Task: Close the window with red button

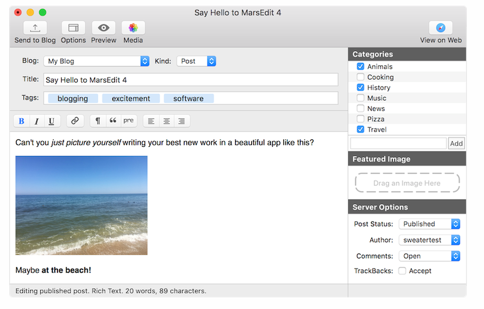Action: (x=18, y=13)
